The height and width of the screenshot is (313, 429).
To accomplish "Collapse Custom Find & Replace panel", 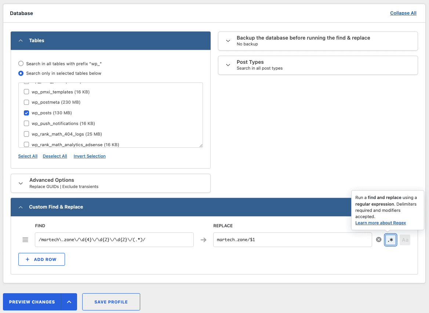I will (21, 207).
